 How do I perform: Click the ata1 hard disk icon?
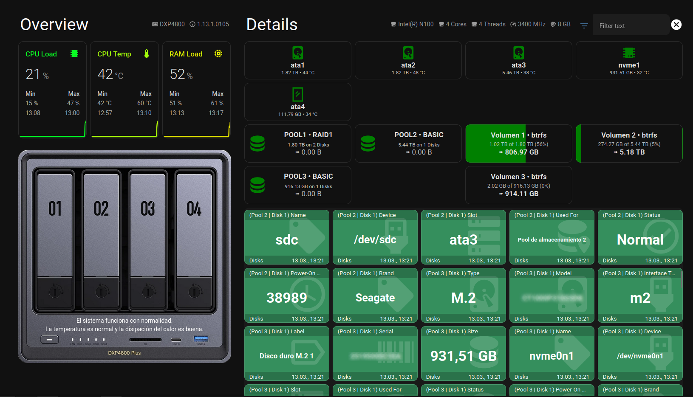297,53
